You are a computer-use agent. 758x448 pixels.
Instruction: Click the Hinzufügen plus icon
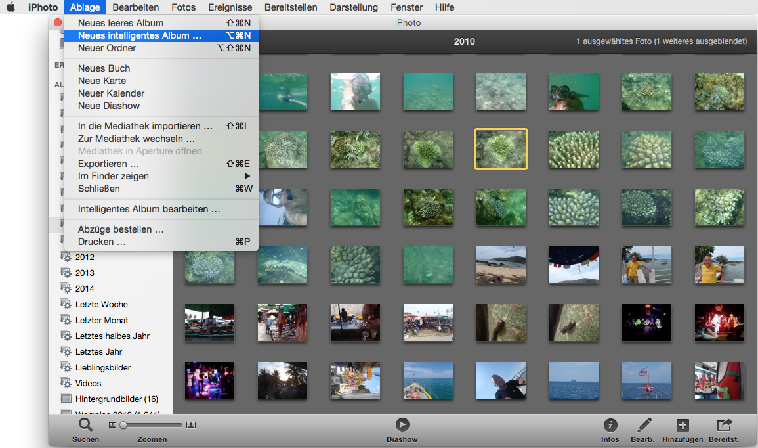point(683,426)
